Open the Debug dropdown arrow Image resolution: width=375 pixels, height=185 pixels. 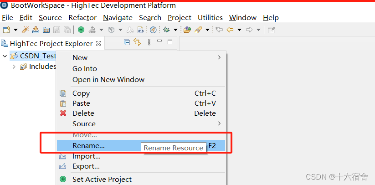click(175, 30)
